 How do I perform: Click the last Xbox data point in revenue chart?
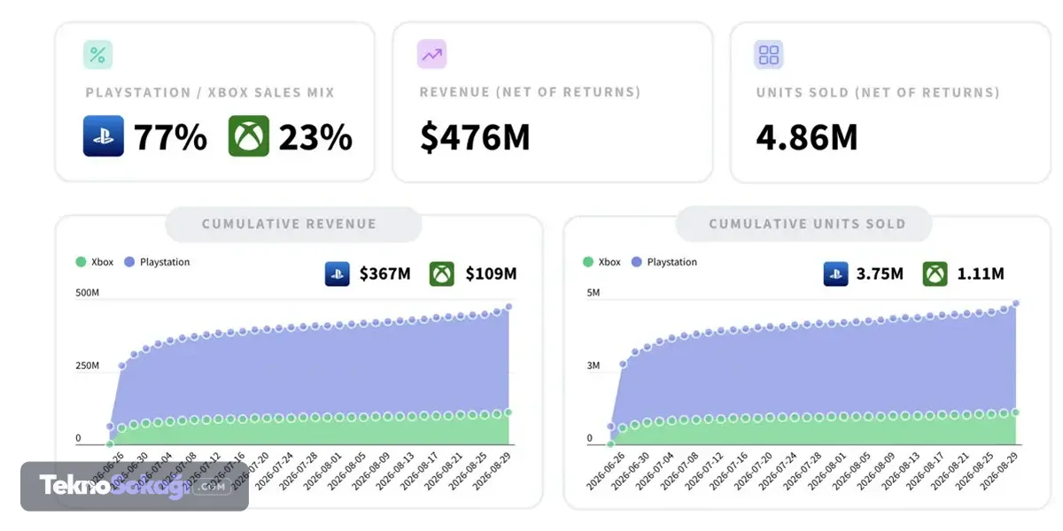point(508,412)
